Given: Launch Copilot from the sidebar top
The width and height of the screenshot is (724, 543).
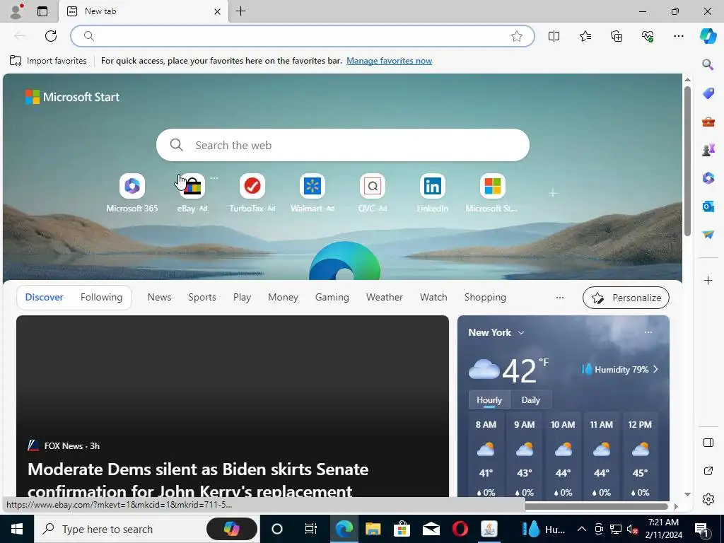Looking at the screenshot, I should point(708,36).
